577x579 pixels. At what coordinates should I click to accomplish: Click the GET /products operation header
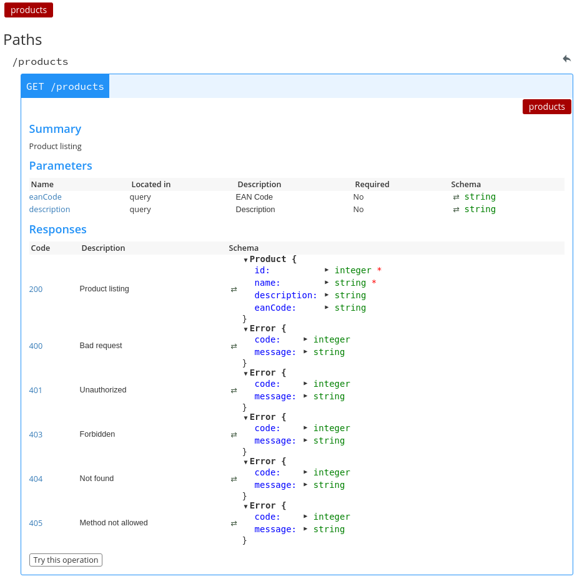65,86
